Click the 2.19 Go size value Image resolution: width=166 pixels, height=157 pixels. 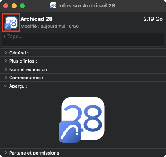(153, 19)
